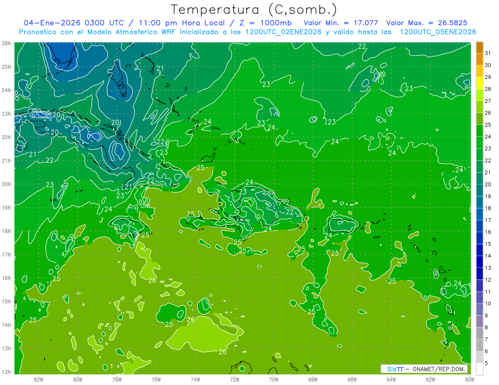
Task: Click the '17N' latitude label
Action: 6,255
